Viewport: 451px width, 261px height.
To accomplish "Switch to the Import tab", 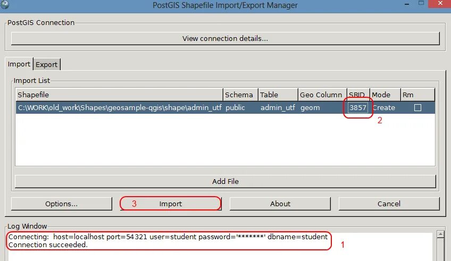I will point(19,64).
